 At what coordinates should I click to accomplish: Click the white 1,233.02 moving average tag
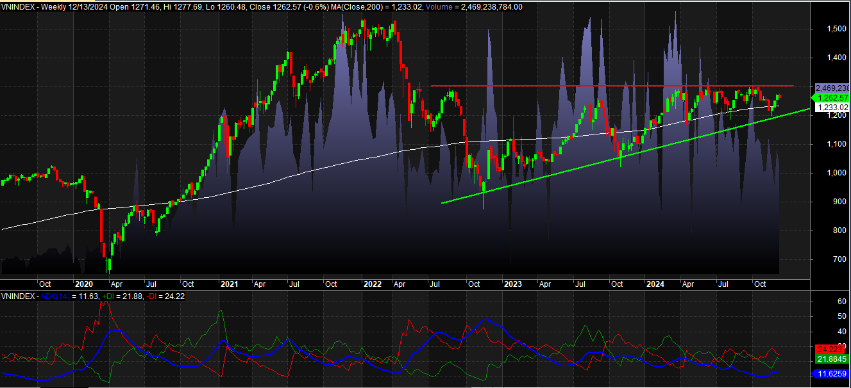830,108
